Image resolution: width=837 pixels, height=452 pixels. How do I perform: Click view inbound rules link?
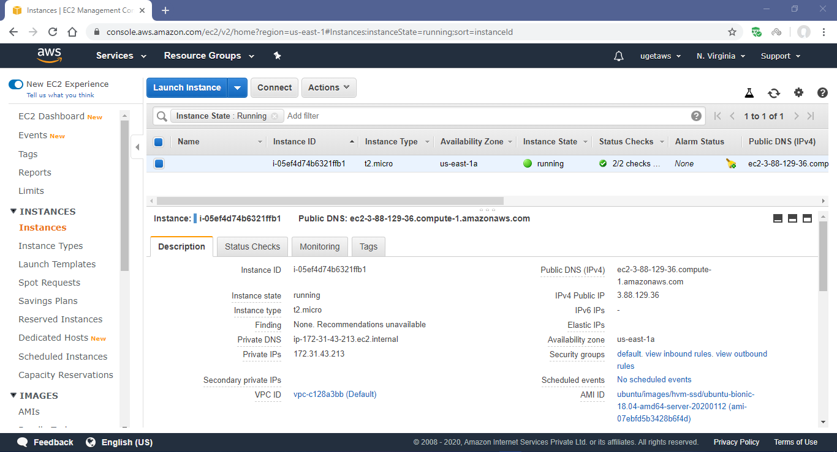[x=679, y=354]
